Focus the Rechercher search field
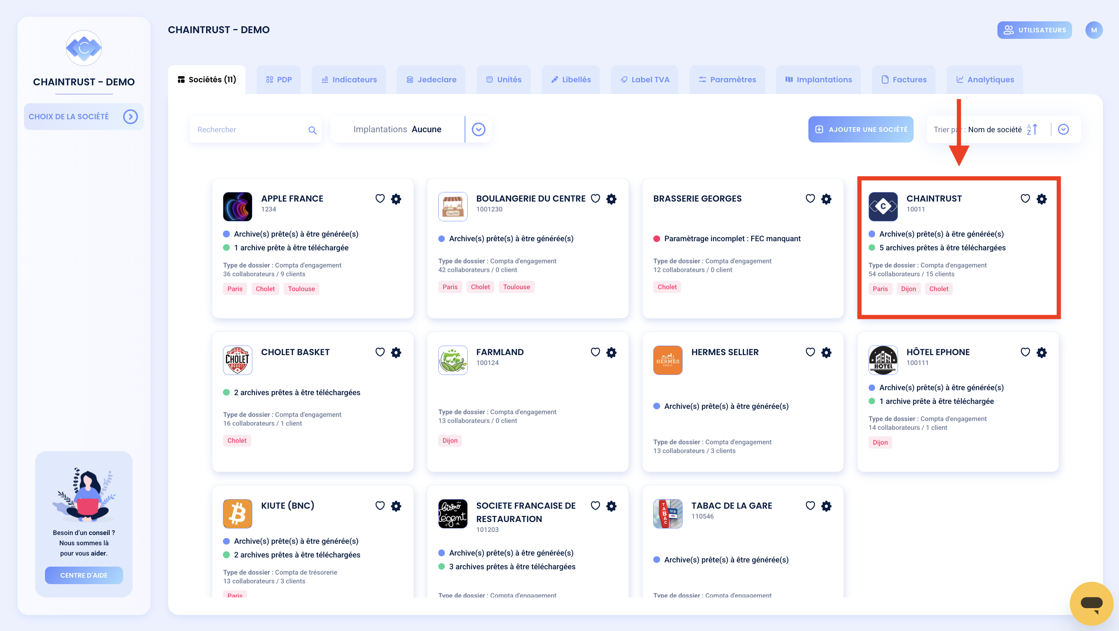 [x=255, y=130]
